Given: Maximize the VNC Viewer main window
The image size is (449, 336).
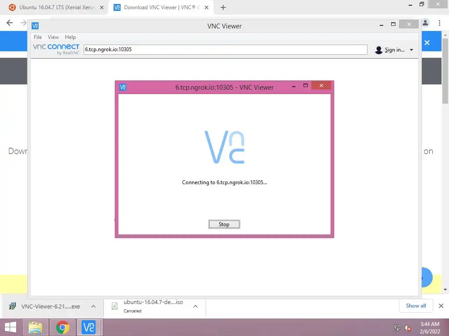Looking at the screenshot, I should pos(393,24).
